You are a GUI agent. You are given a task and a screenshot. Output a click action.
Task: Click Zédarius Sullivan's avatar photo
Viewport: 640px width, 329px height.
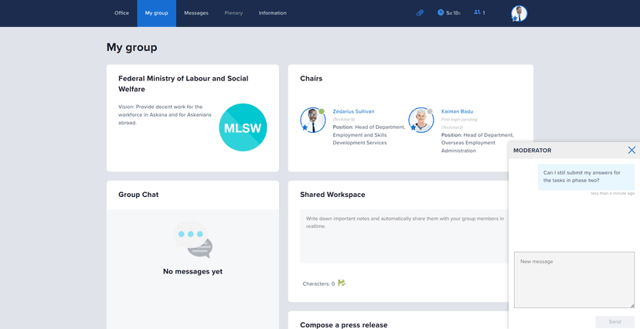click(x=313, y=120)
